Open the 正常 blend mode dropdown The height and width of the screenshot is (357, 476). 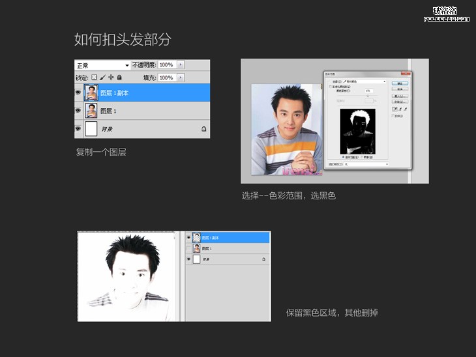coord(126,65)
